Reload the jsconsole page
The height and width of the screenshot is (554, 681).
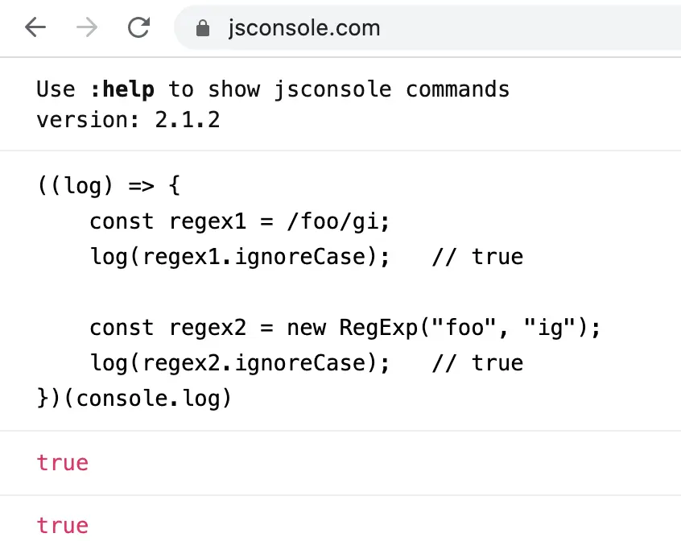click(x=138, y=28)
